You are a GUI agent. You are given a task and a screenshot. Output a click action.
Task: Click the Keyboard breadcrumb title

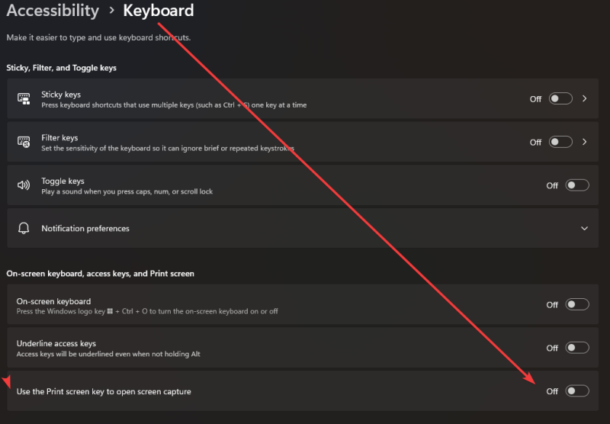(x=159, y=11)
